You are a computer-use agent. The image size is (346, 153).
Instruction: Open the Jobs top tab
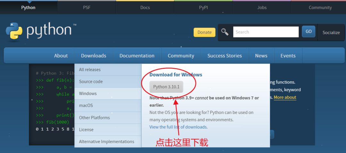click(x=262, y=7)
